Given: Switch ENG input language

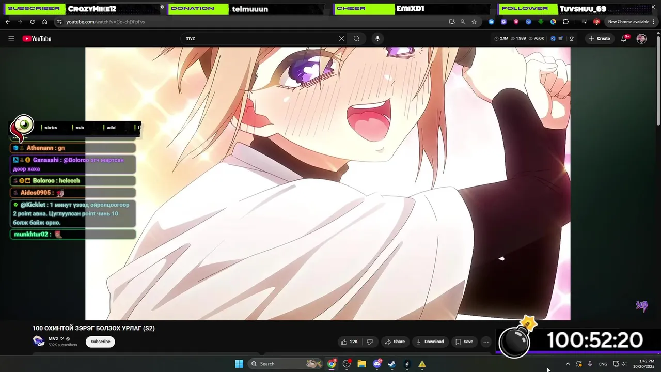Looking at the screenshot, I should (x=603, y=364).
